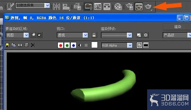
Task: Open the Render Setup dialog
Action: point(129,6)
